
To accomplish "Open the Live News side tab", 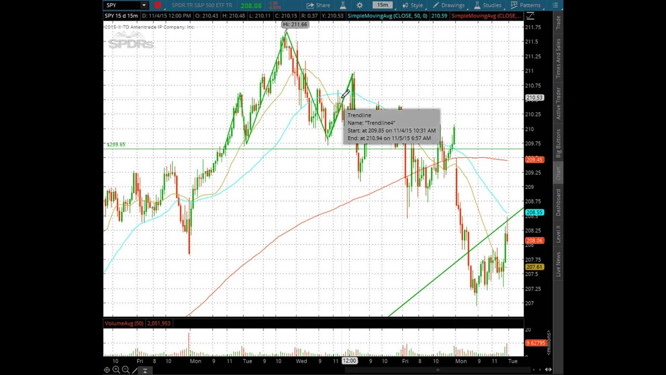I will [x=558, y=264].
